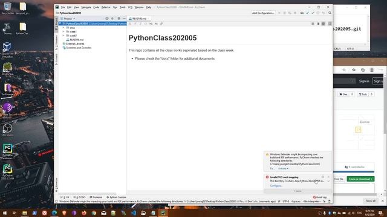Toggle the Structure side tool window button
This screenshot has height=217, width=387.
pos(56,43)
